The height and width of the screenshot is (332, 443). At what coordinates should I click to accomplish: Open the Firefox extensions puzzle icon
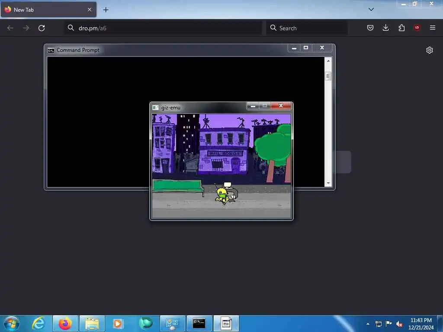click(x=401, y=28)
